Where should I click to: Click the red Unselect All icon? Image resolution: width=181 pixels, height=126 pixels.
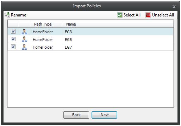[x=148, y=15]
